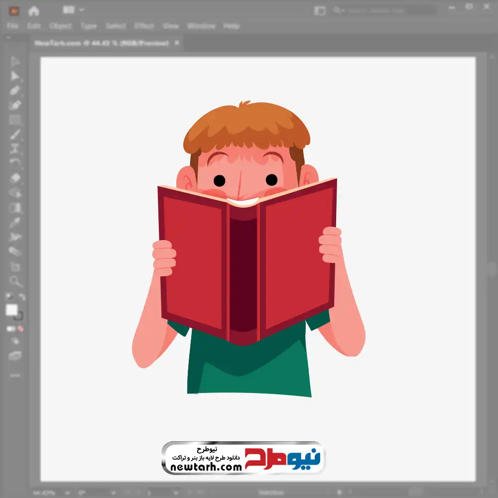Select the Direct Selection tool
Screen dimensions: 498x498
[x=15, y=76]
